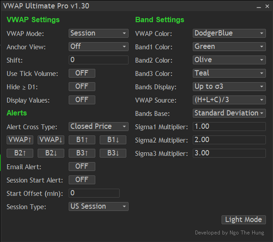Click the Sigma1 Multiplier field

click(229, 127)
